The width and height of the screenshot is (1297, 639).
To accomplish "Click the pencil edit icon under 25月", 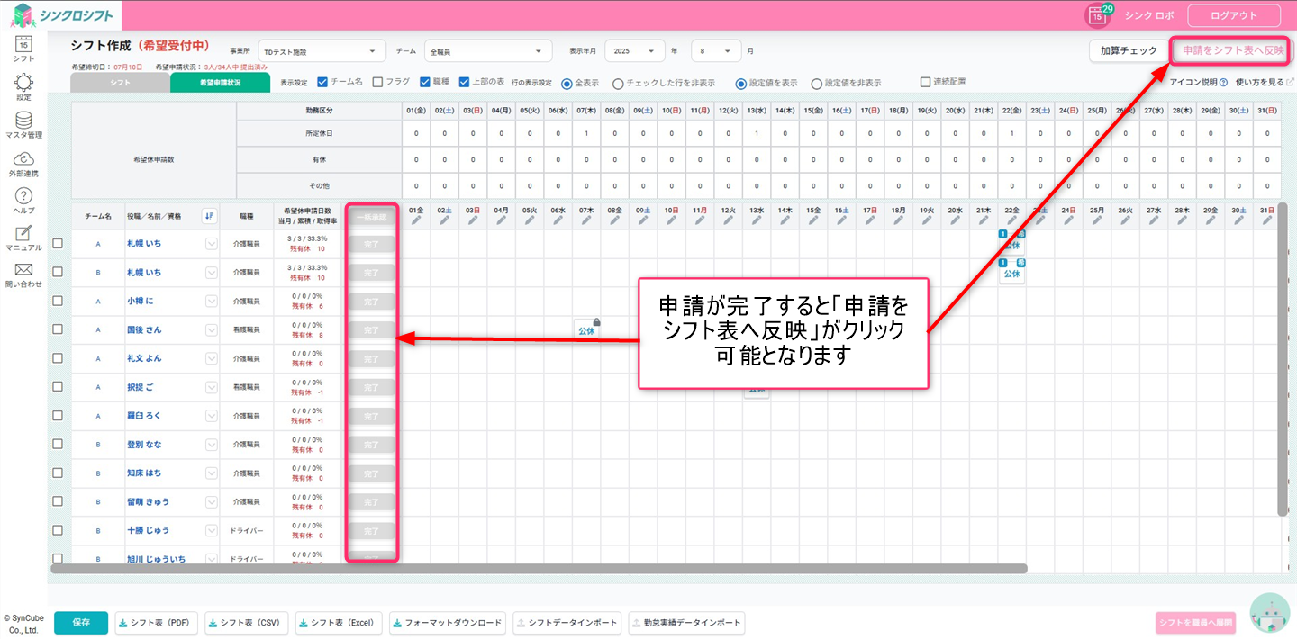I will (1096, 220).
